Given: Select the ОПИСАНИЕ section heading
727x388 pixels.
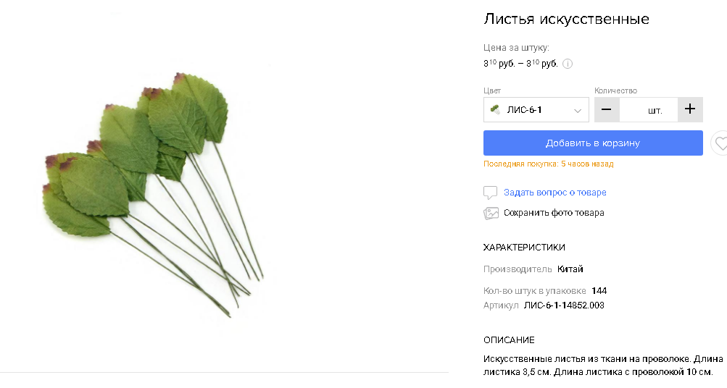Looking at the screenshot, I should 509,340.
